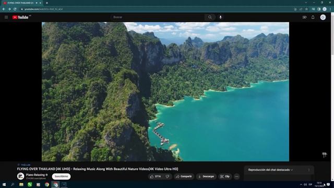Screen dimensions: 334x188
Task: Open Windows taskbar search
Action: click(x=13, y=184)
